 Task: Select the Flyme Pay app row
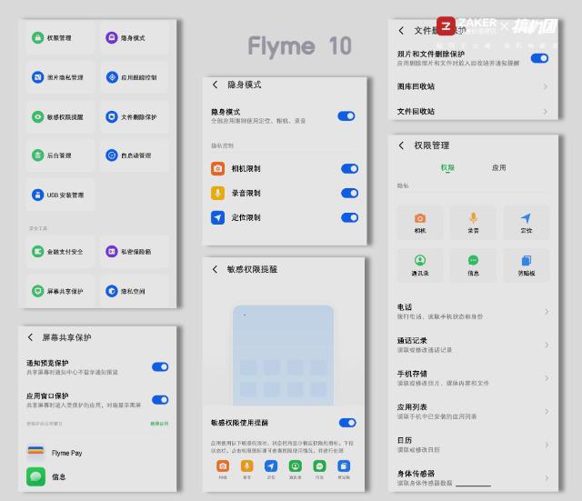pyautogui.click(x=98, y=453)
